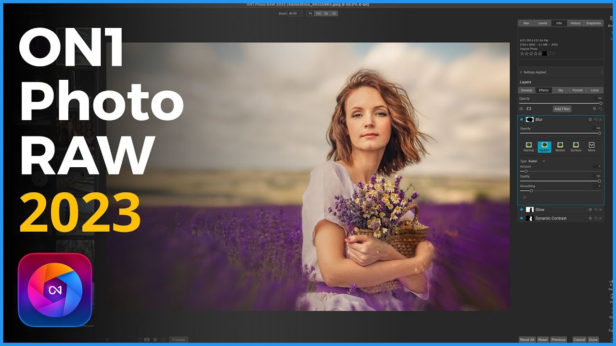The image size is (616, 346).
Task: Set the first rating star
Action: (522, 53)
